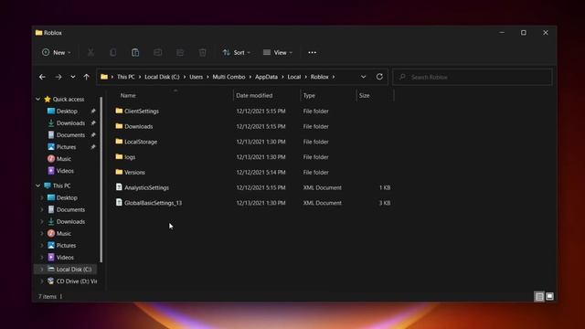Open the Sort dropdown
Viewport: 585px width, 329px height.
click(236, 53)
